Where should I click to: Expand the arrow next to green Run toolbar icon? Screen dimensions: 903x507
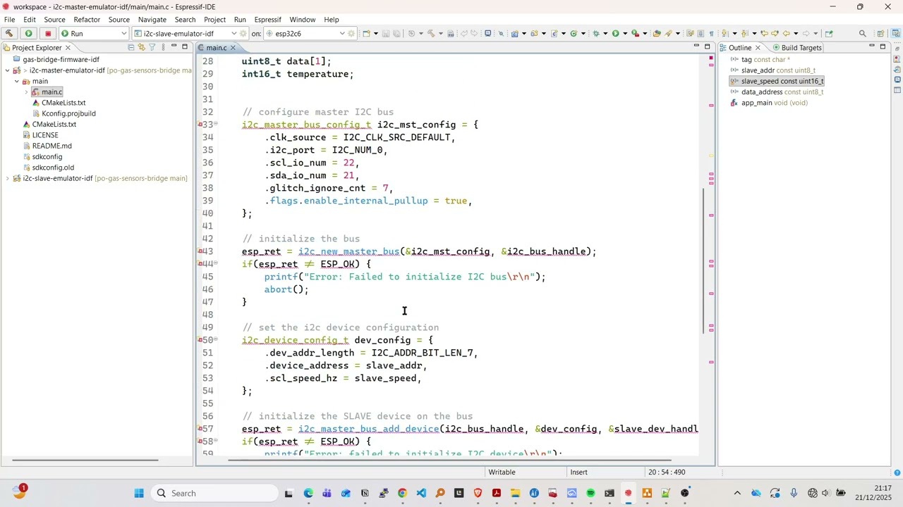(624, 33)
